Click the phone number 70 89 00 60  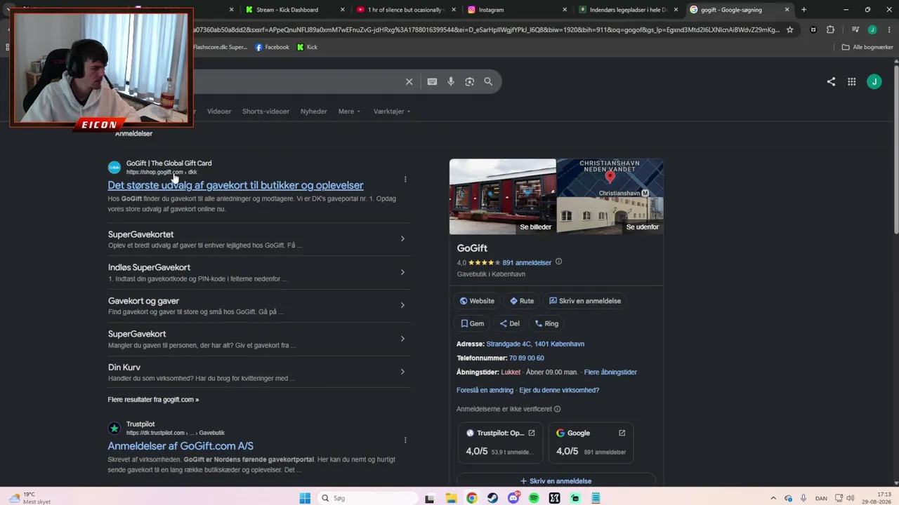tap(527, 358)
